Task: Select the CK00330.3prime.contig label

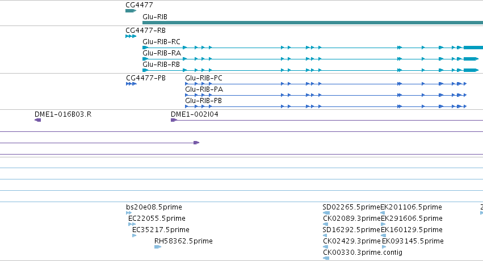Action: coord(363,253)
